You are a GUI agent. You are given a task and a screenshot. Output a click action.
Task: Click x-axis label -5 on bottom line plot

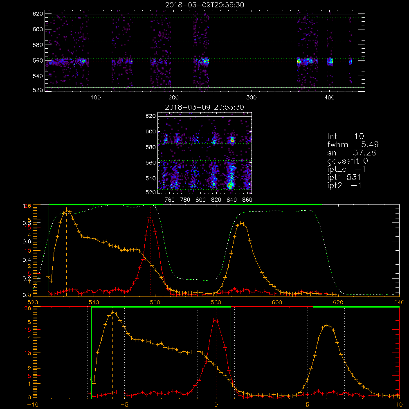click(x=124, y=405)
